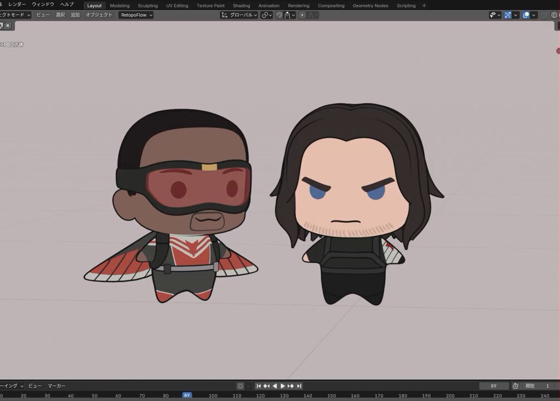Toggle the preview range clock icon

coord(515,386)
